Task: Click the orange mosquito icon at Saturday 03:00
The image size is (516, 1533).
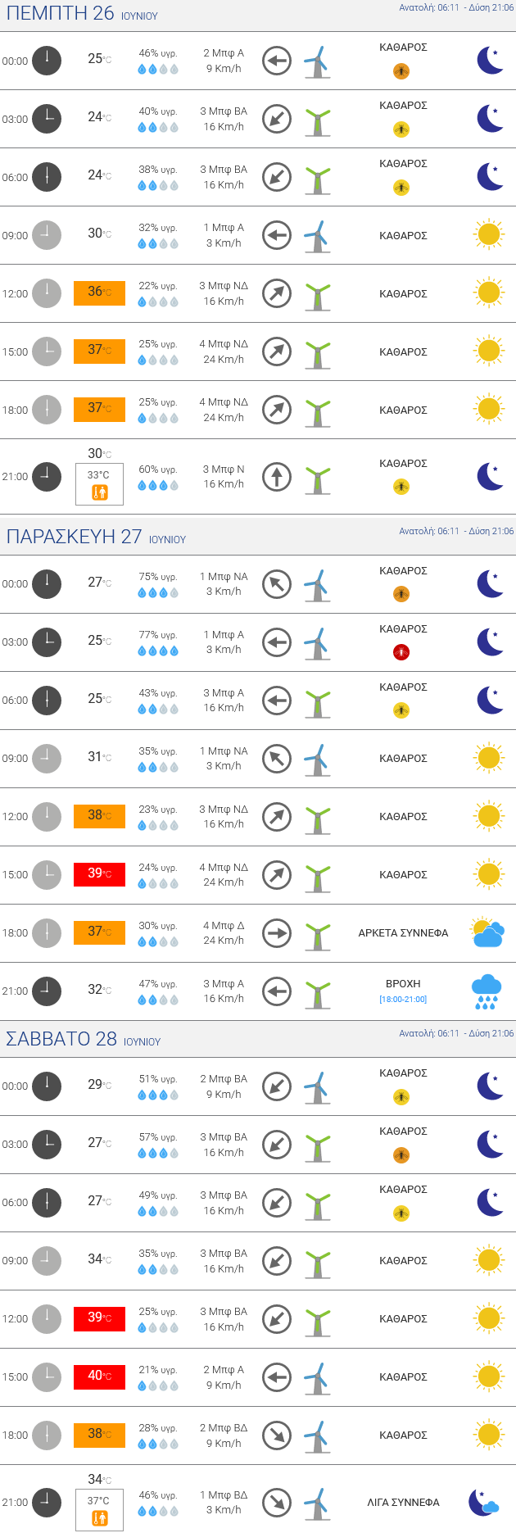Action: pyautogui.click(x=401, y=1155)
